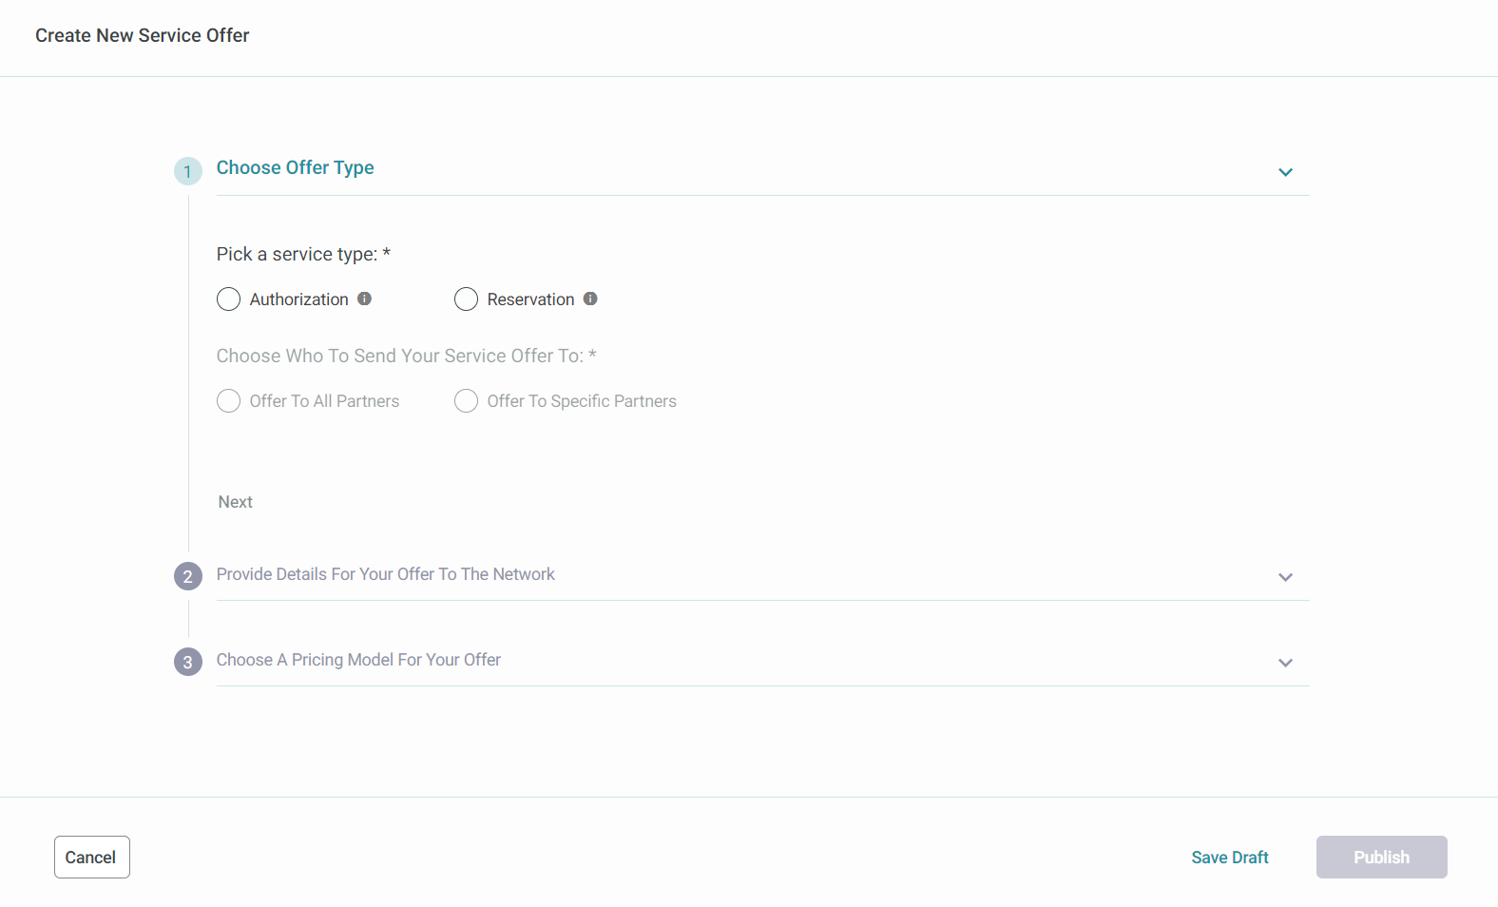Click the step 3 number circle
1498x907 pixels.
(x=188, y=662)
